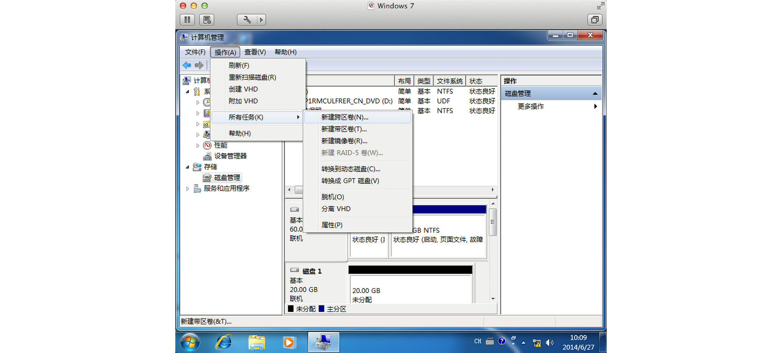Click the CH language indicator

pos(478,341)
